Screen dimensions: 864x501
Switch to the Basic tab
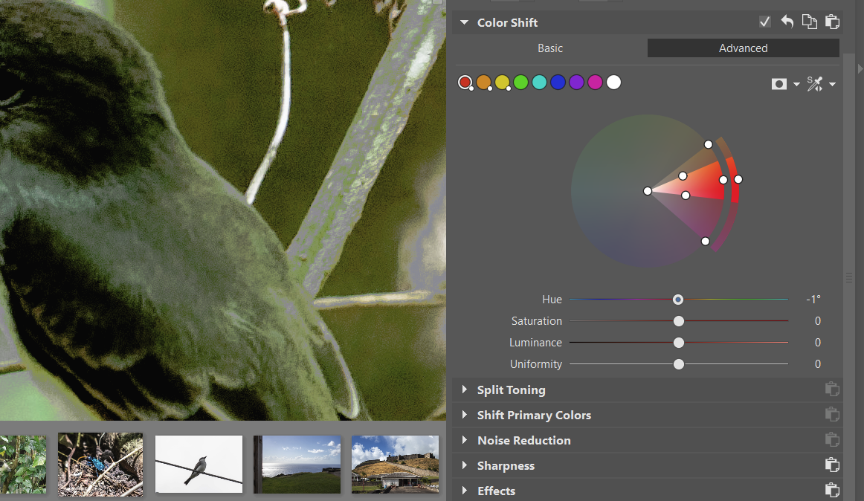(x=550, y=48)
